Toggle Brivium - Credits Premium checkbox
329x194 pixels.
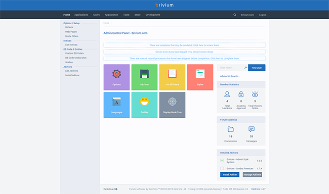[x=222, y=168]
